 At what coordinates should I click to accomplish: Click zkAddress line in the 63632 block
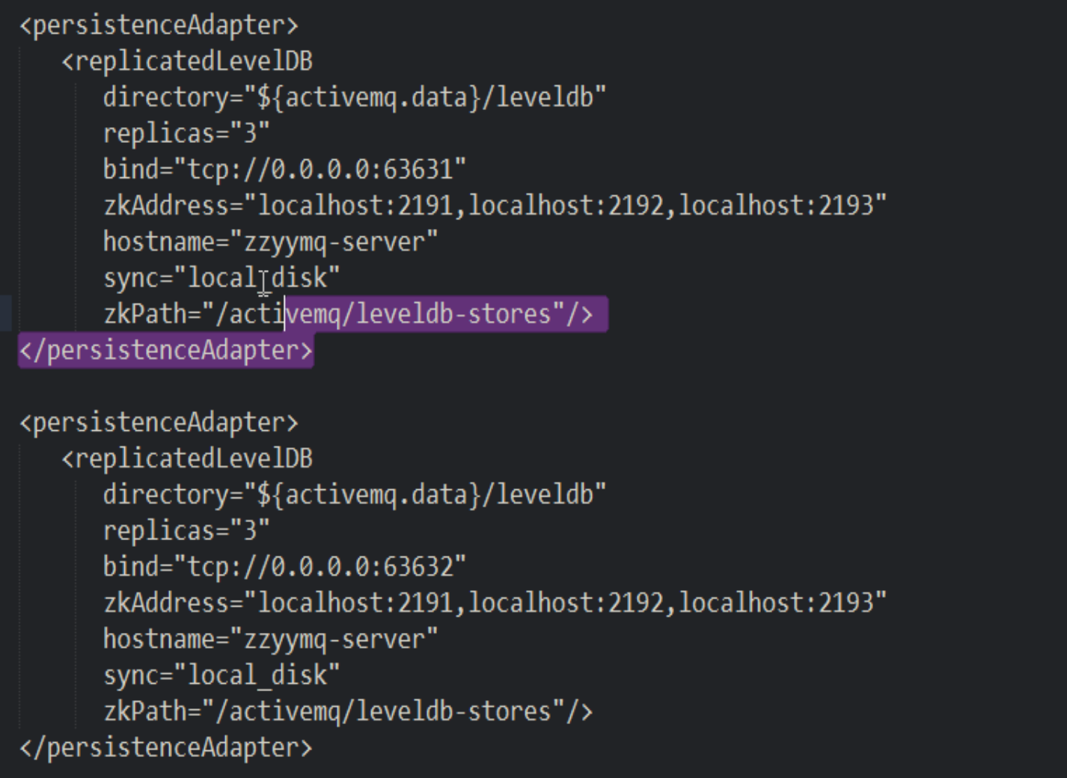(495, 602)
